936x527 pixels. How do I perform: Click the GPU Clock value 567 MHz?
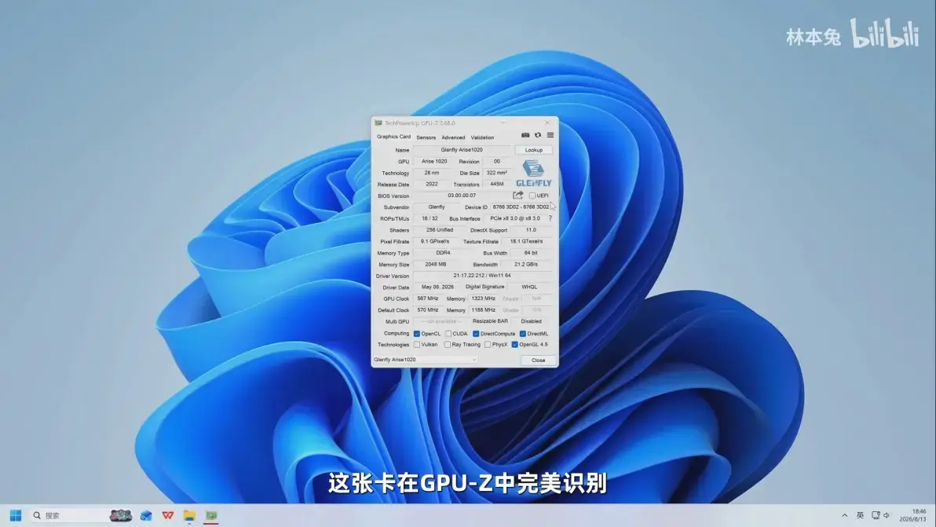(x=427, y=298)
